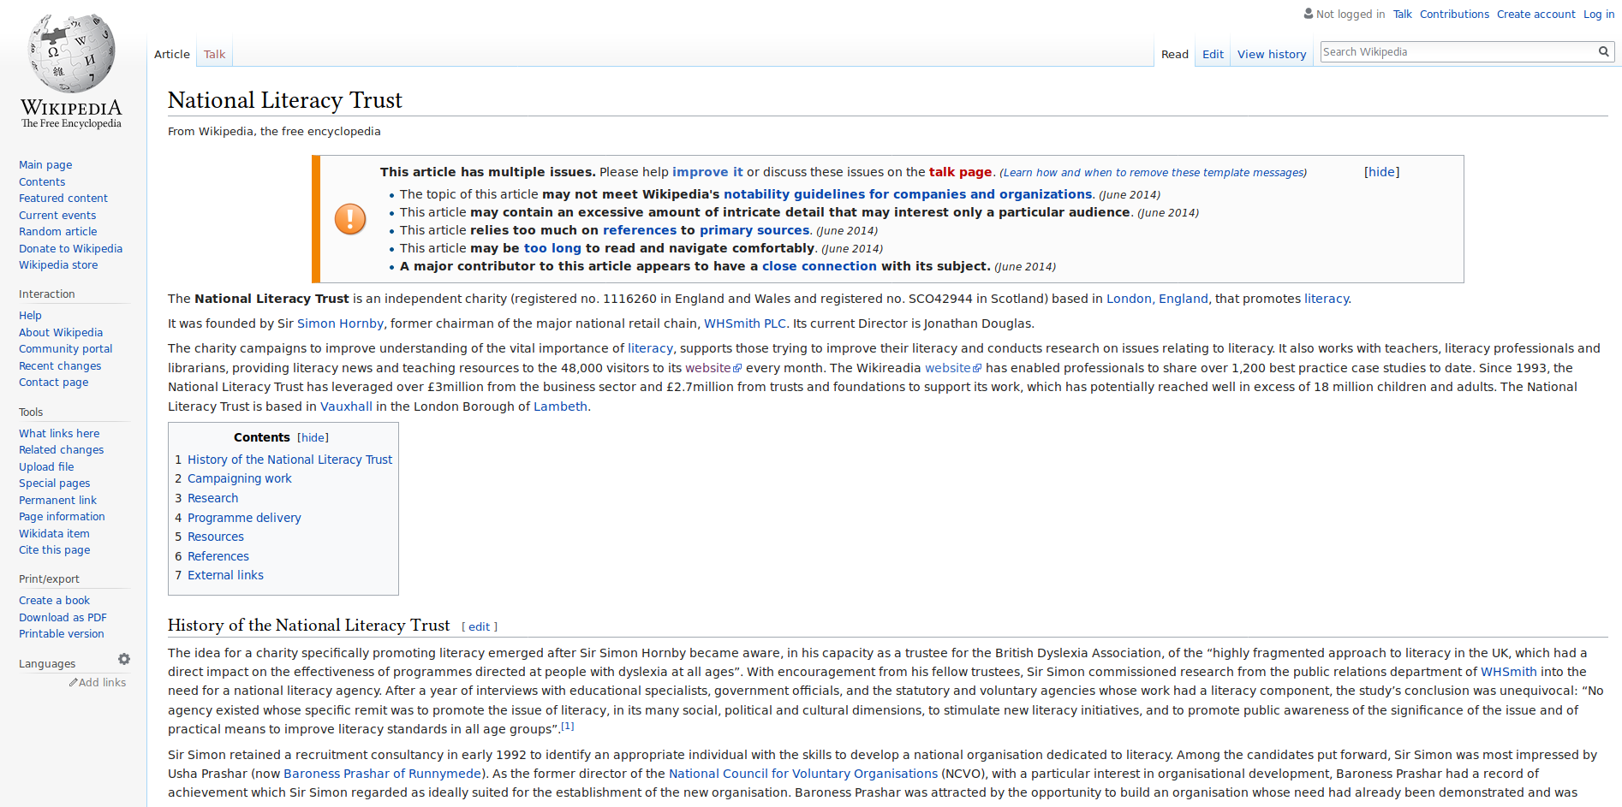Go to Main page in sidebar
Image resolution: width=1622 pixels, height=807 pixels.
[x=45, y=165]
